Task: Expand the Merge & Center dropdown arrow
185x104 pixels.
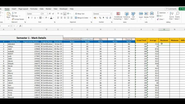Action: (x=90, y=18)
